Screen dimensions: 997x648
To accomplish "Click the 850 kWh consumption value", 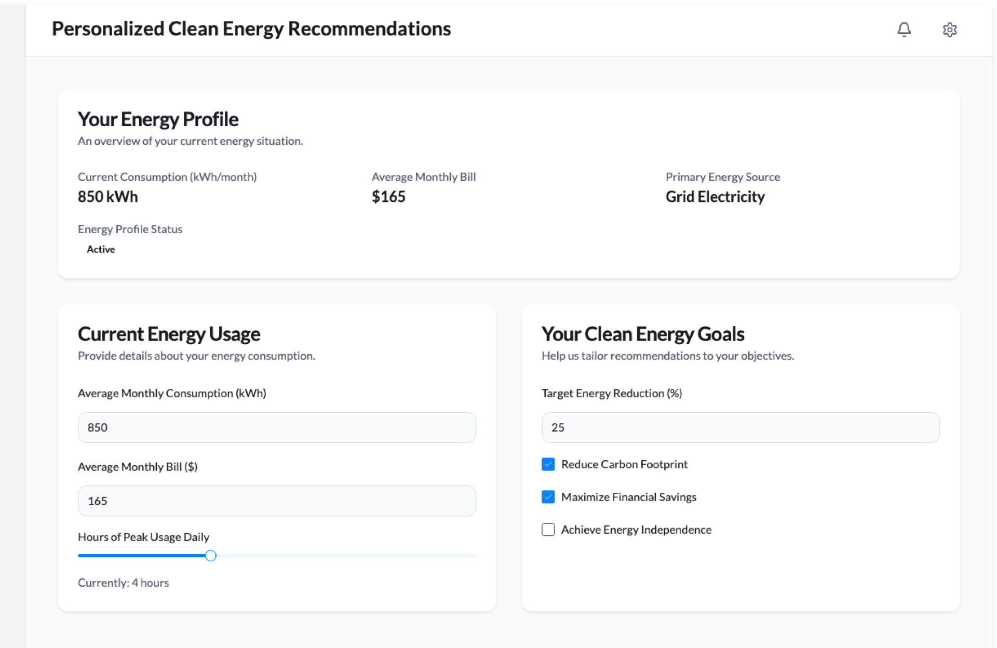I will (107, 197).
